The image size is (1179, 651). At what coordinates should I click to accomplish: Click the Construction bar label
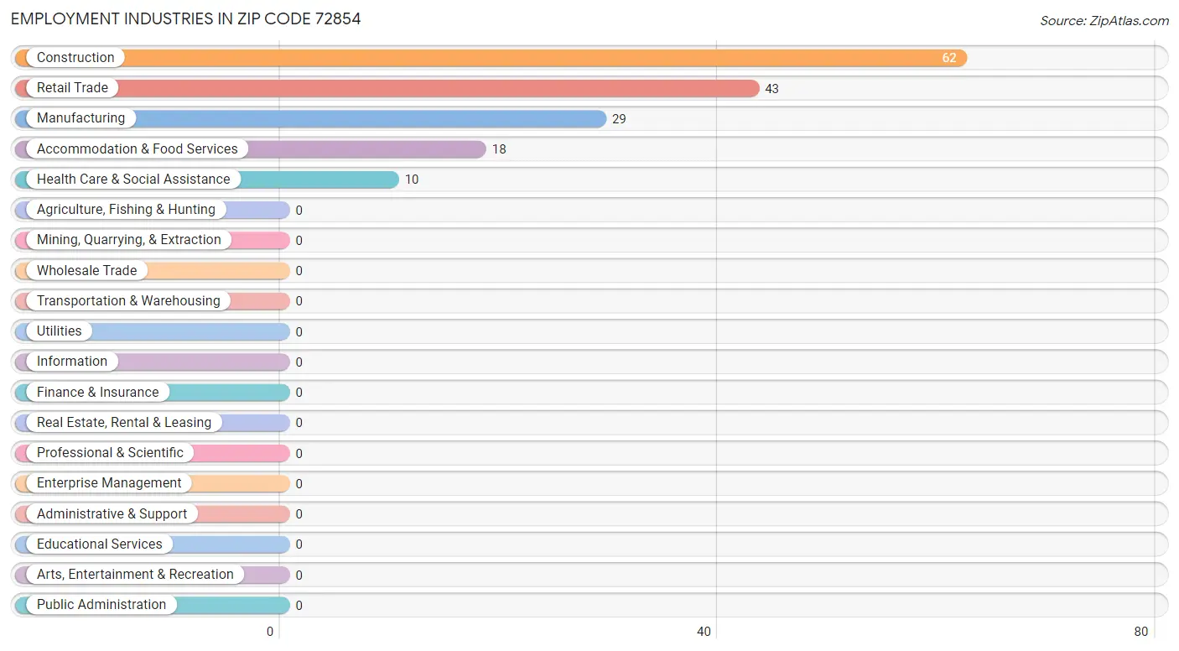click(75, 58)
